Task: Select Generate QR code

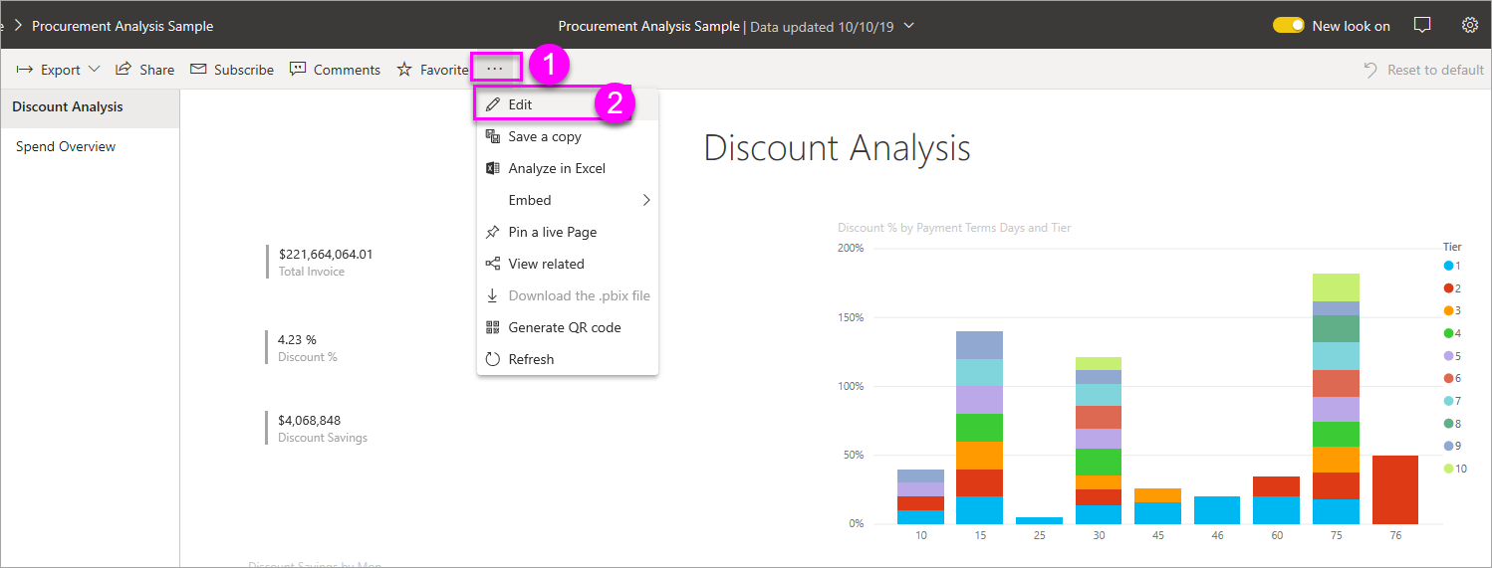Action: (567, 327)
